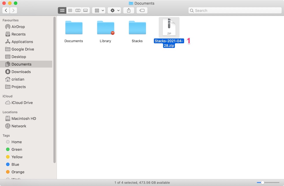This screenshot has width=284, height=186.
Task: Open Applications in the sidebar
Action: tap(22, 42)
